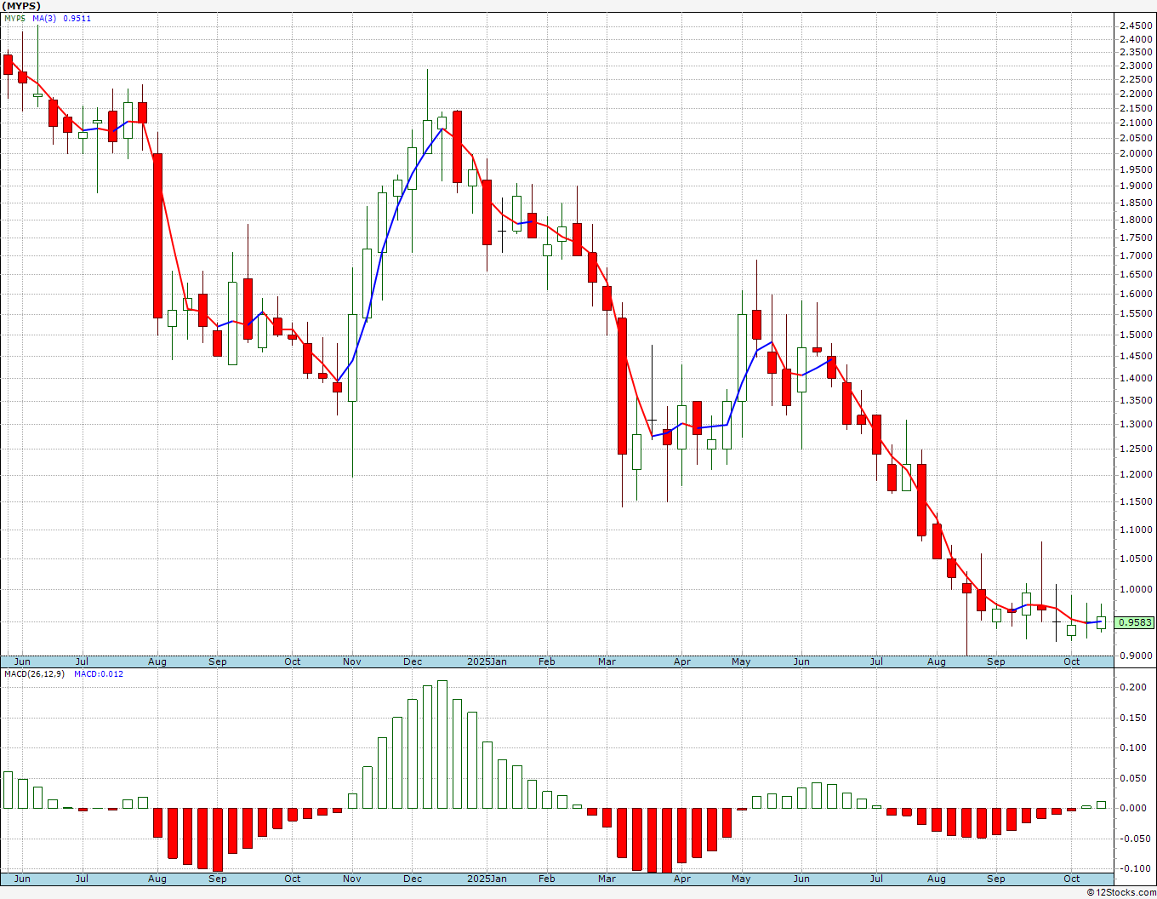
Task: Select the 1.7000 price axis label
Action: (1137, 255)
